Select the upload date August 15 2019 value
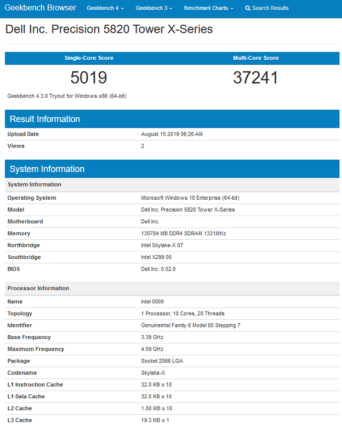This screenshot has width=342, height=429. coord(172,134)
